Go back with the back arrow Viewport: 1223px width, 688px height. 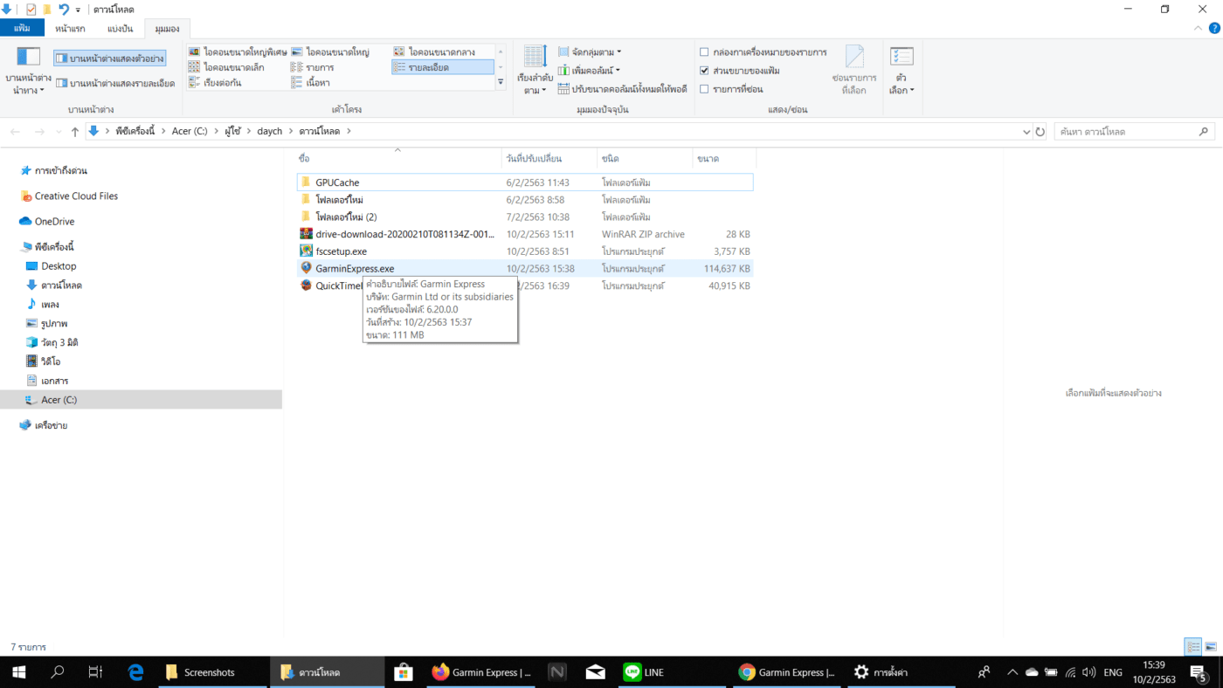pyautogui.click(x=15, y=131)
